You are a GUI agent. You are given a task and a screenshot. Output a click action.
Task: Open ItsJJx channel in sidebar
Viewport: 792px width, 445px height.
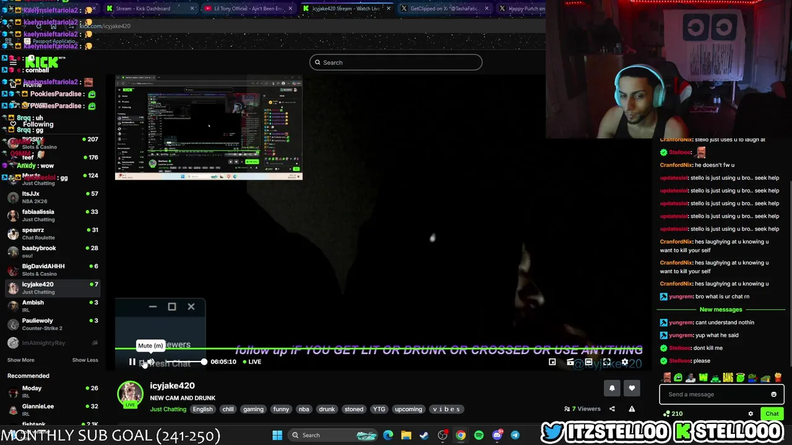[52, 197]
